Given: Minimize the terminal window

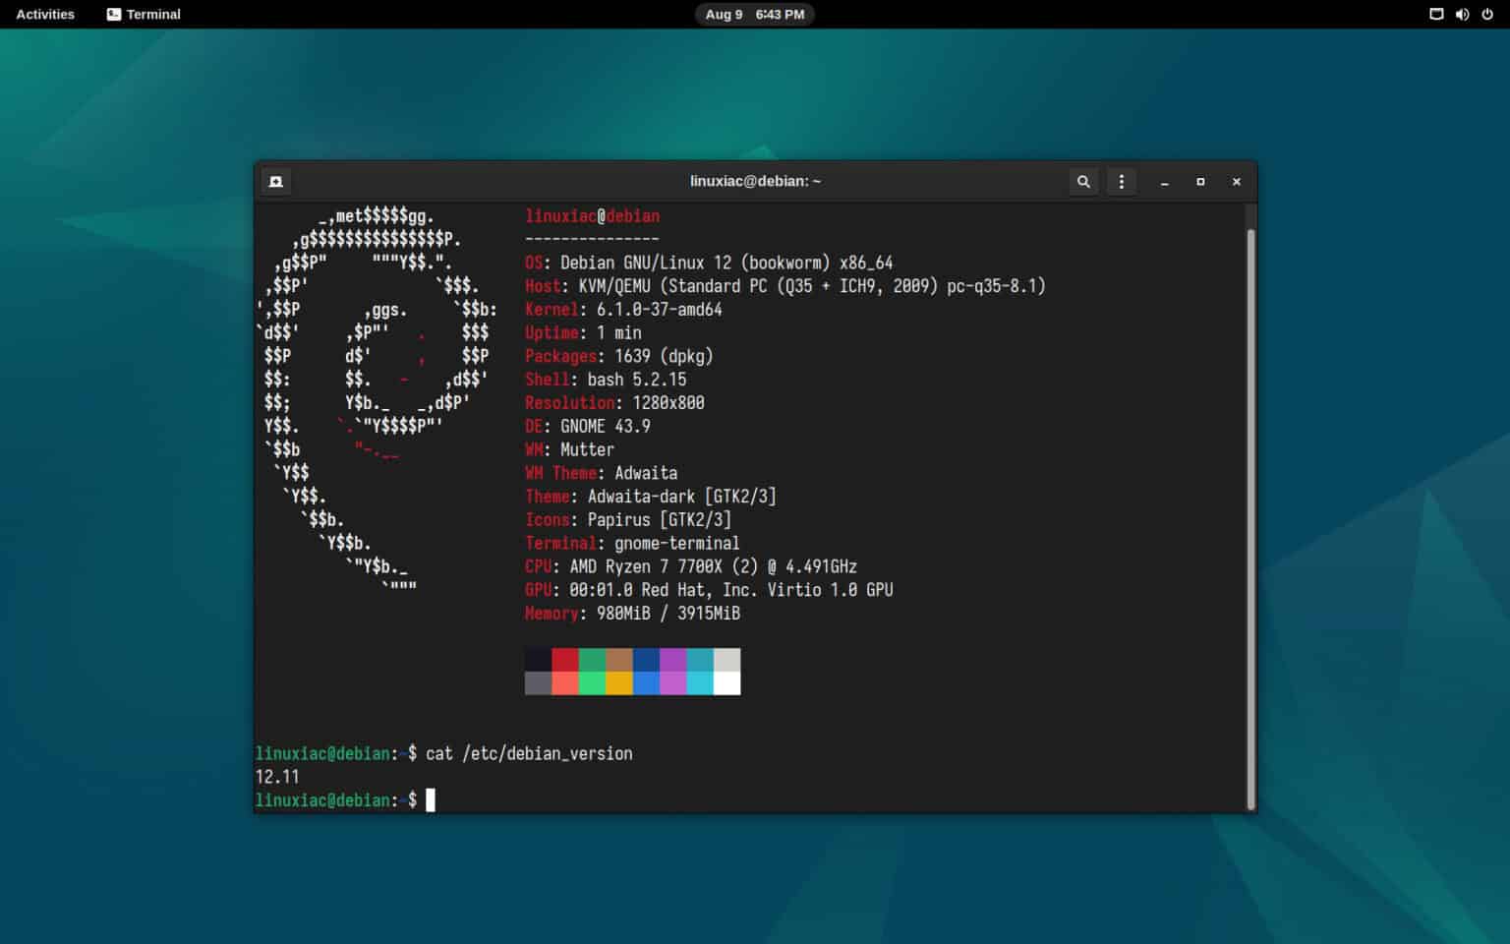Looking at the screenshot, I should tap(1164, 182).
